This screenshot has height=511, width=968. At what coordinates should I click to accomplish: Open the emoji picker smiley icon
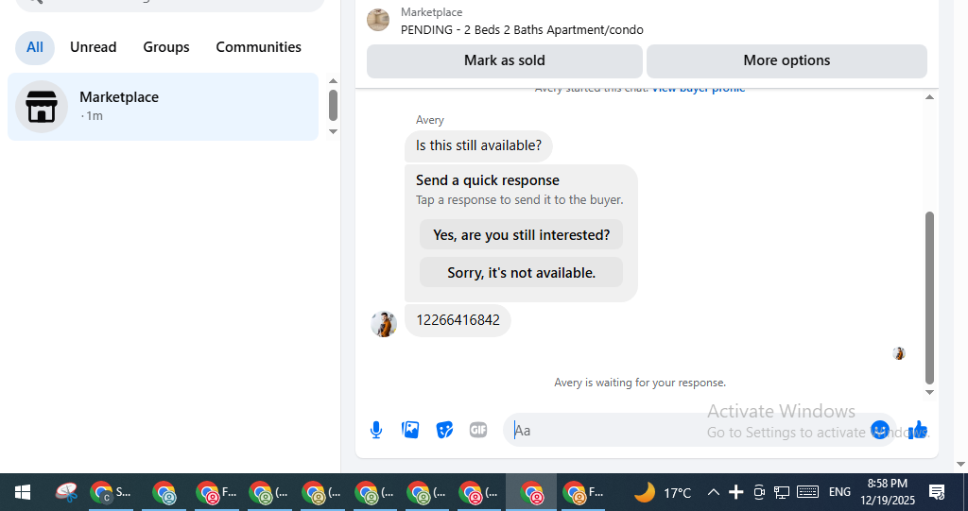[880, 430]
